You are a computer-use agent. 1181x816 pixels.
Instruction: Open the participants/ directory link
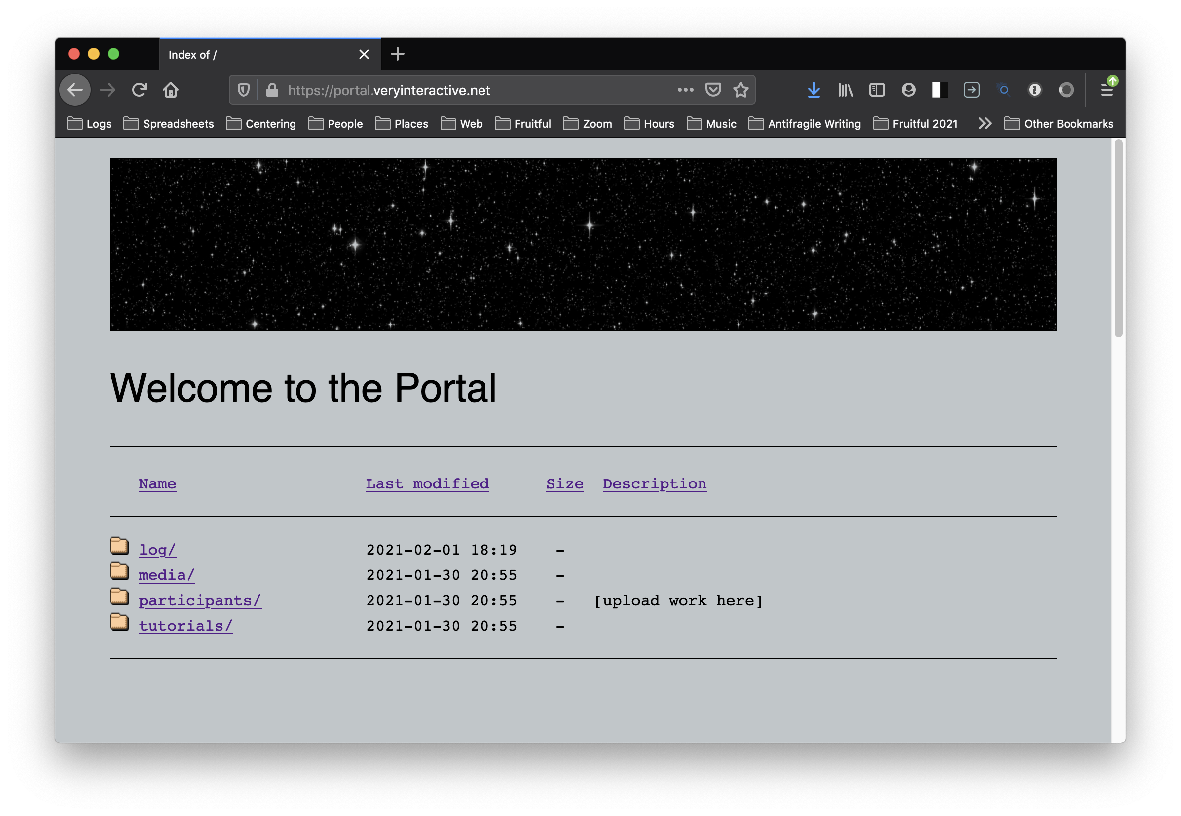coord(200,601)
